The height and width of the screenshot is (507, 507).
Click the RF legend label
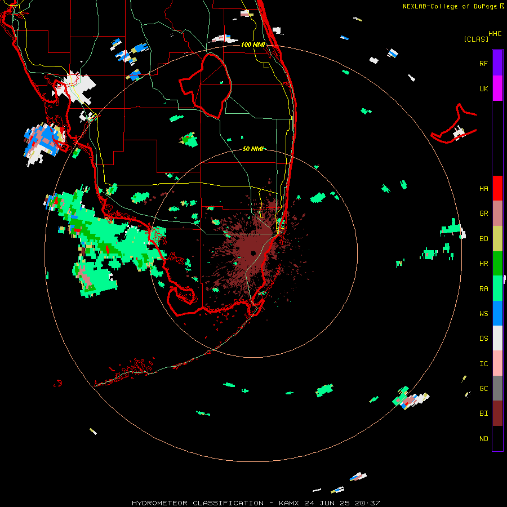click(x=483, y=63)
